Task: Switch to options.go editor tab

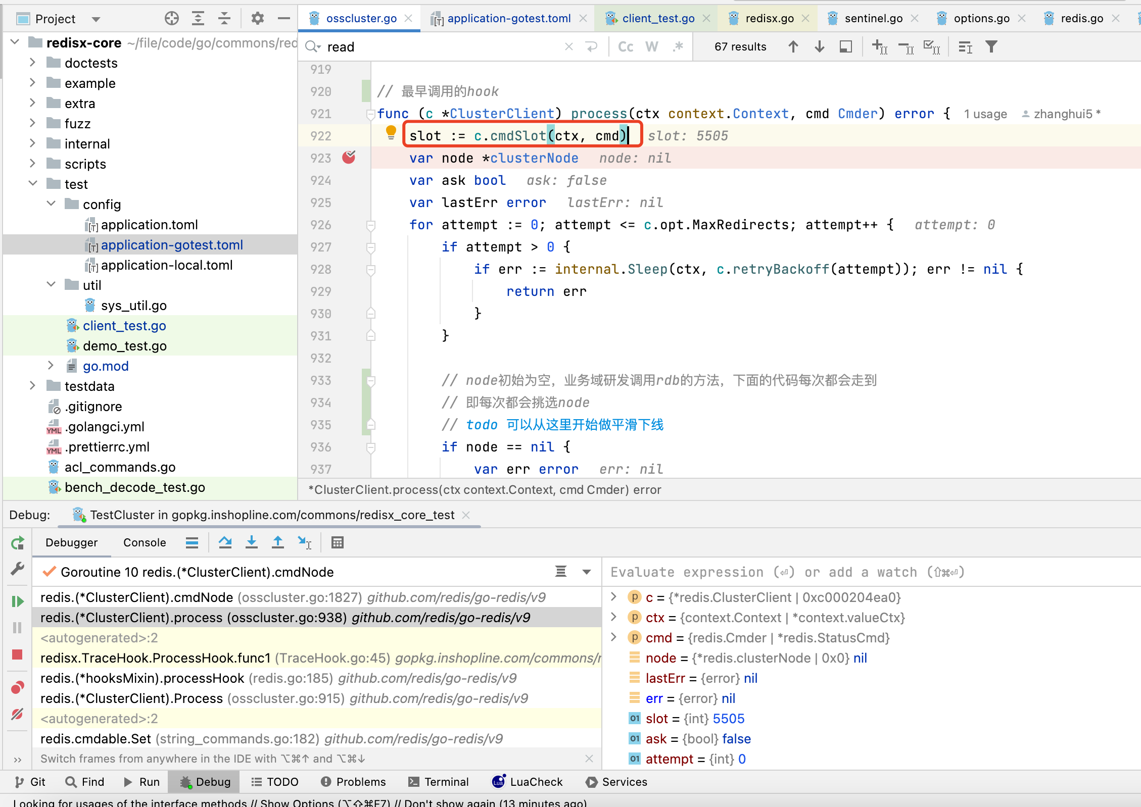Action: (981, 19)
